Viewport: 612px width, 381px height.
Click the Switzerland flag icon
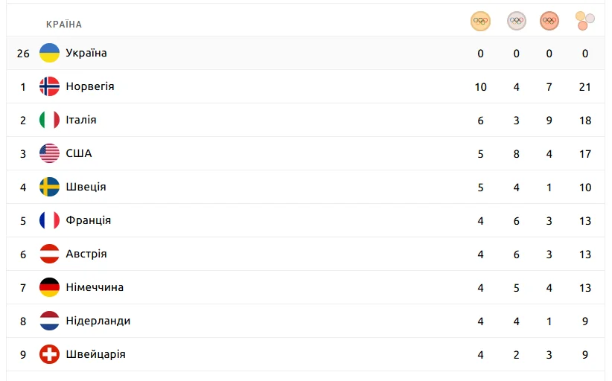click(x=49, y=354)
